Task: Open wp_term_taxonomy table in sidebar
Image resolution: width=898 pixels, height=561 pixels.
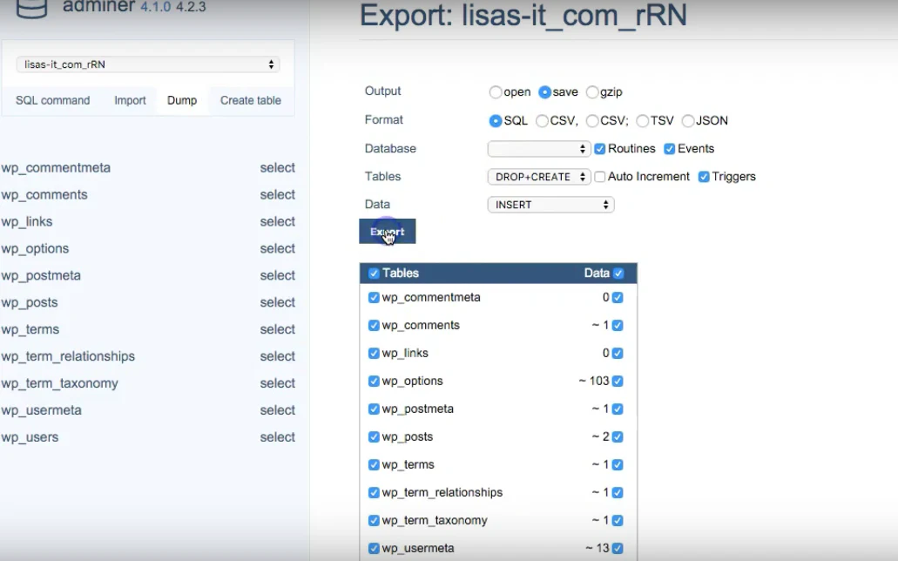Action: tap(59, 383)
